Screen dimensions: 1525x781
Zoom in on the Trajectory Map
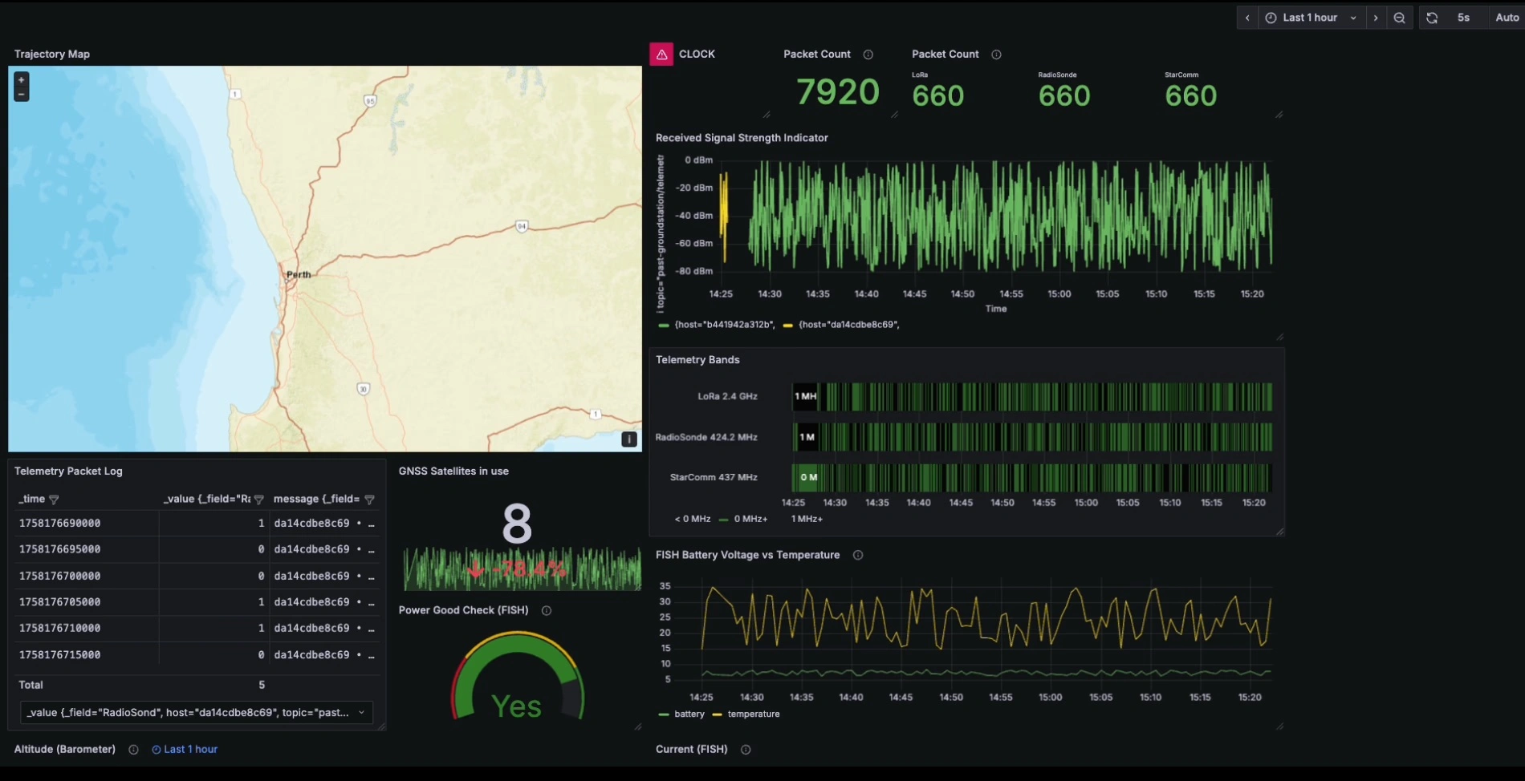(x=22, y=80)
